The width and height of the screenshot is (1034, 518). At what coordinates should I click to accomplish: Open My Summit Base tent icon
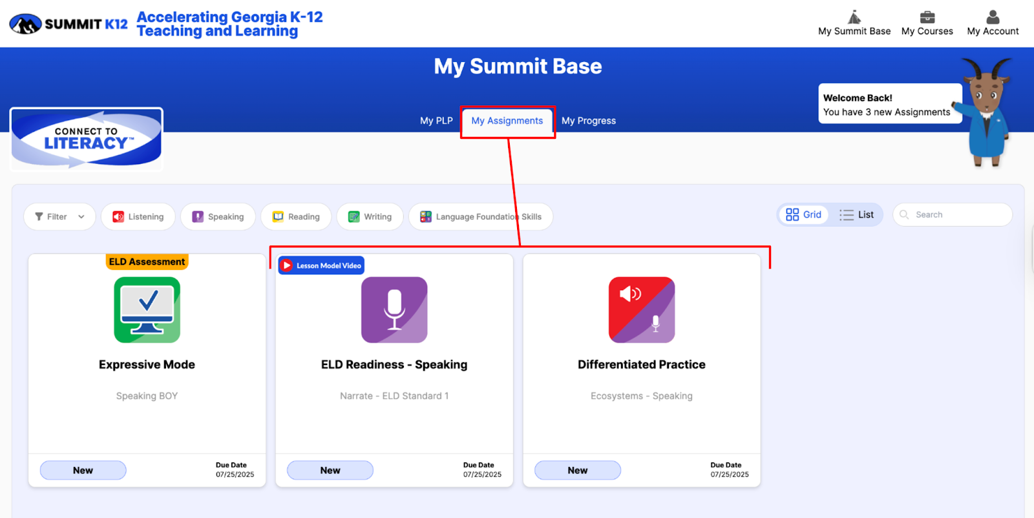click(x=854, y=17)
